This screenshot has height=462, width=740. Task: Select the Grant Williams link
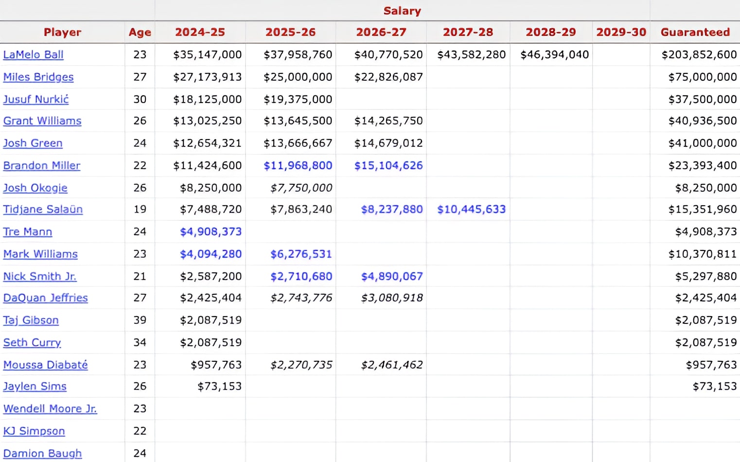[42, 121]
